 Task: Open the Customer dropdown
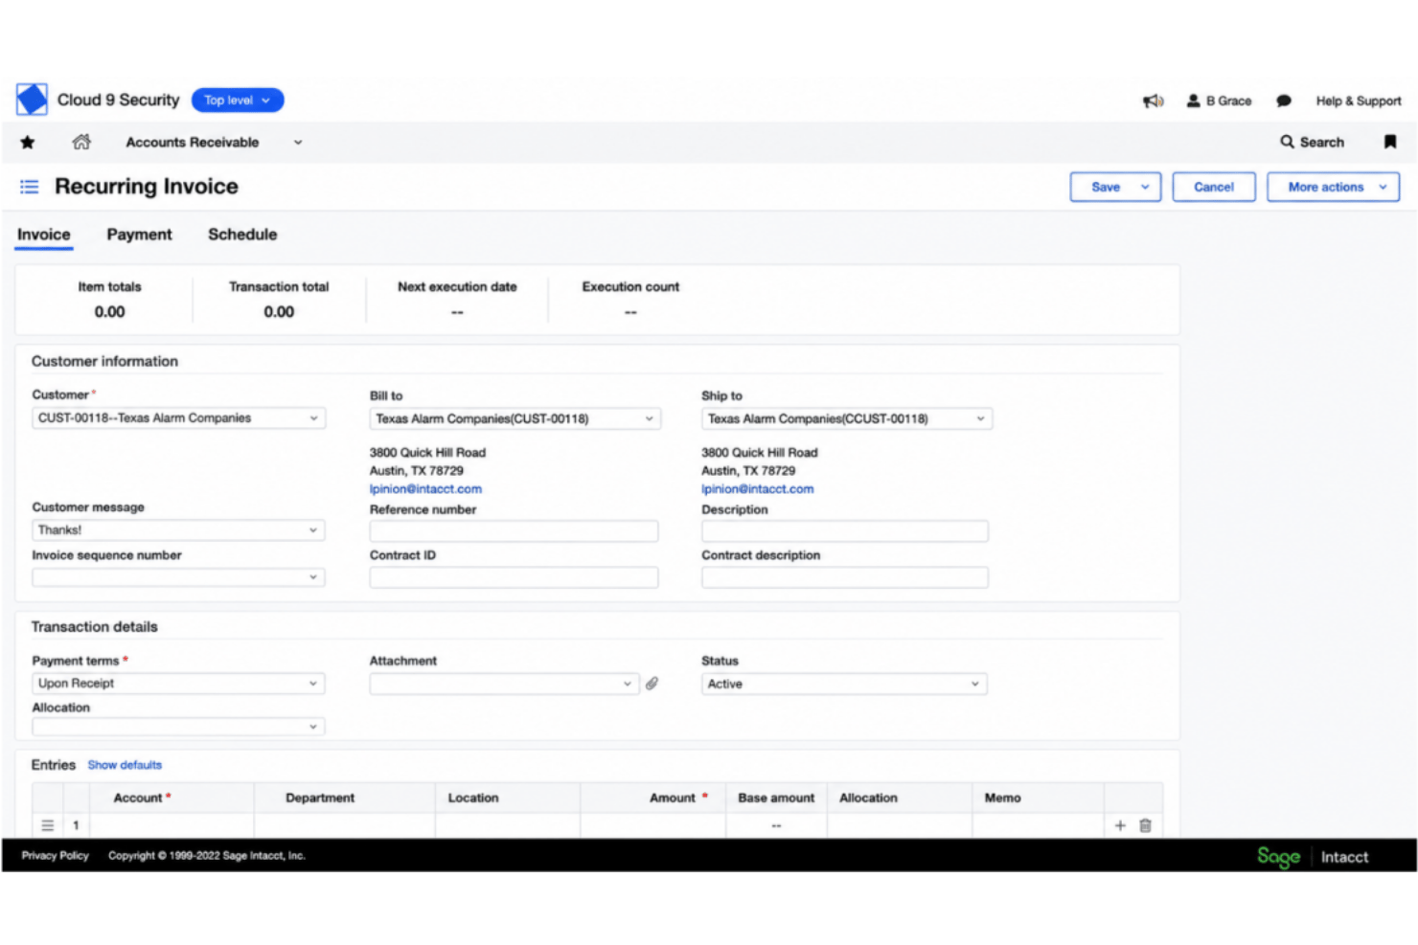(x=178, y=418)
